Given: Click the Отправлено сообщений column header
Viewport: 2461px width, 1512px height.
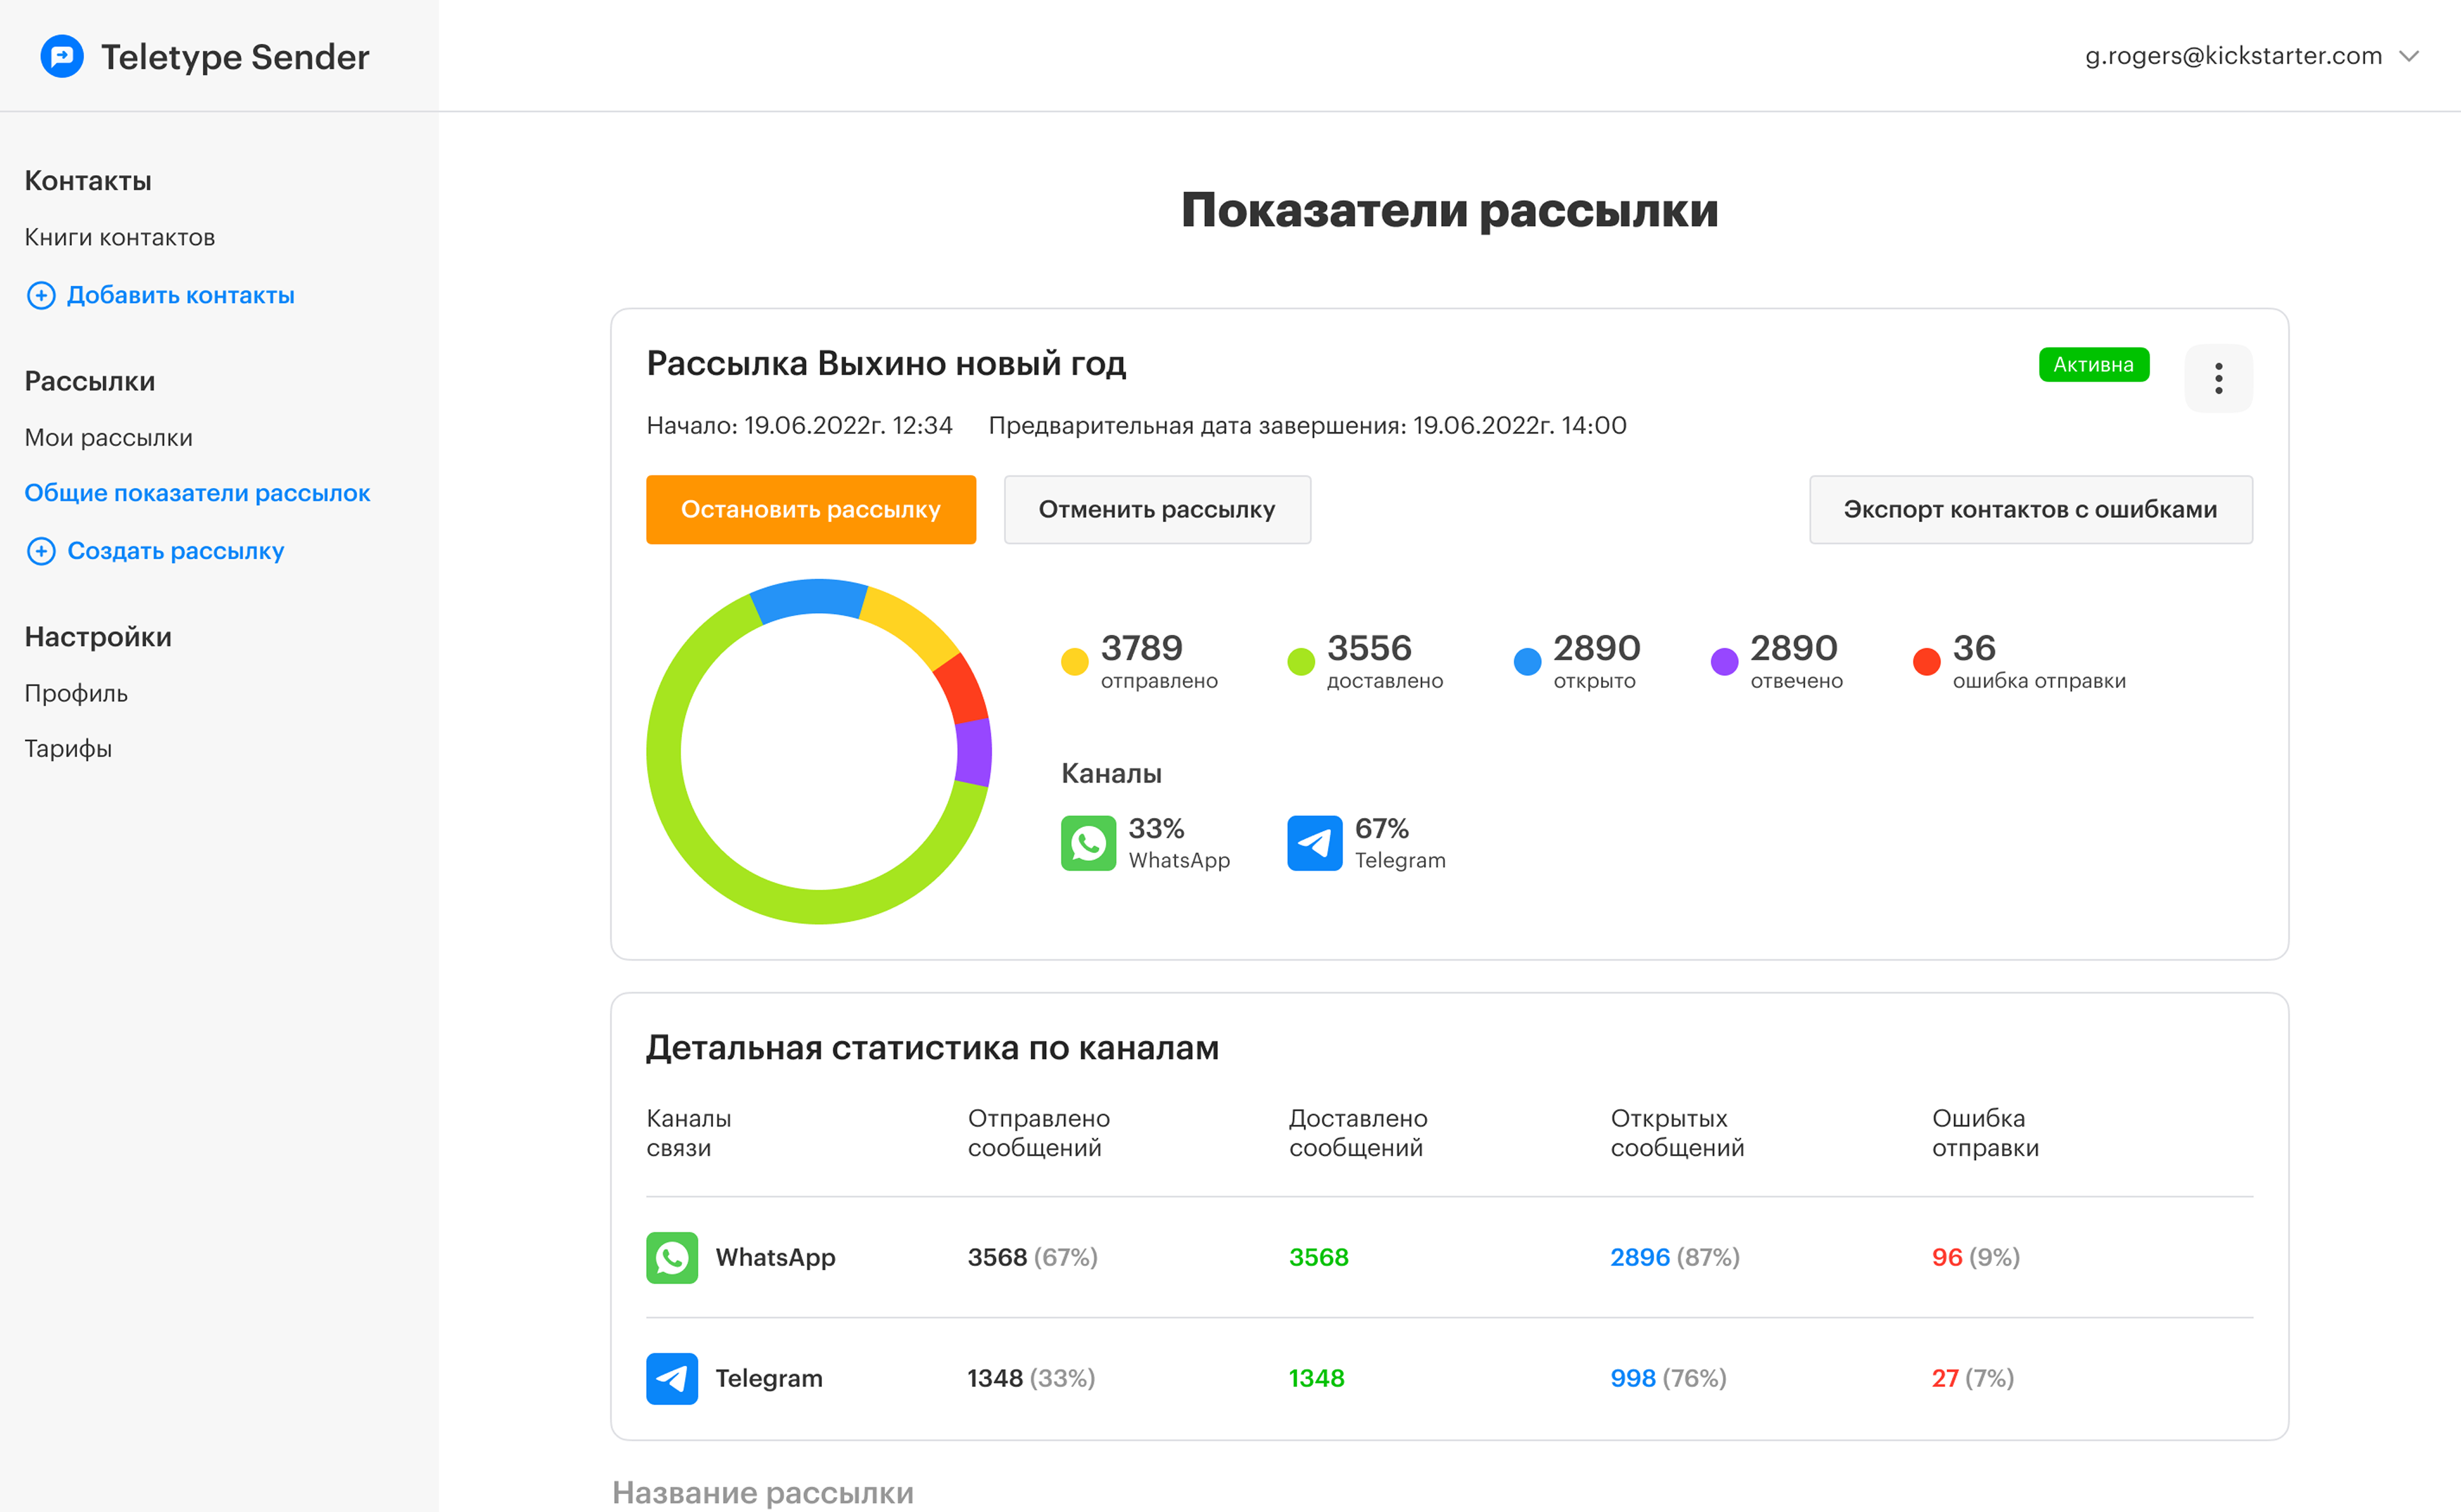Looking at the screenshot, I should [x=1039, y=1133].
